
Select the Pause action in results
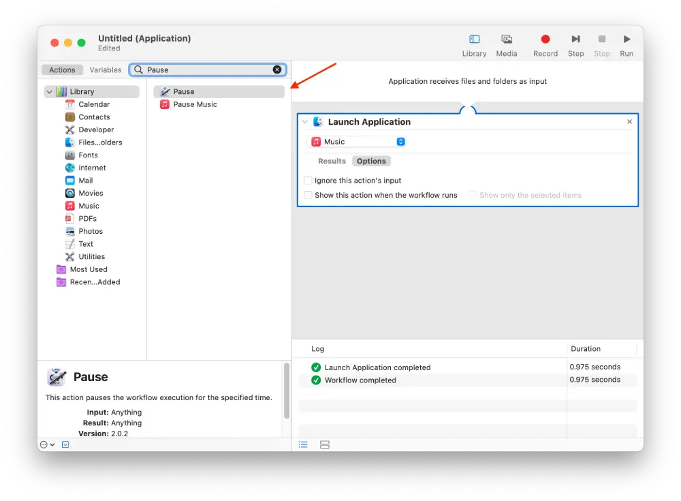[x=219, y=92]
